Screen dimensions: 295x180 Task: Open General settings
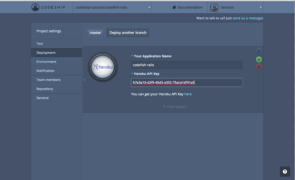tap(57, 98)
